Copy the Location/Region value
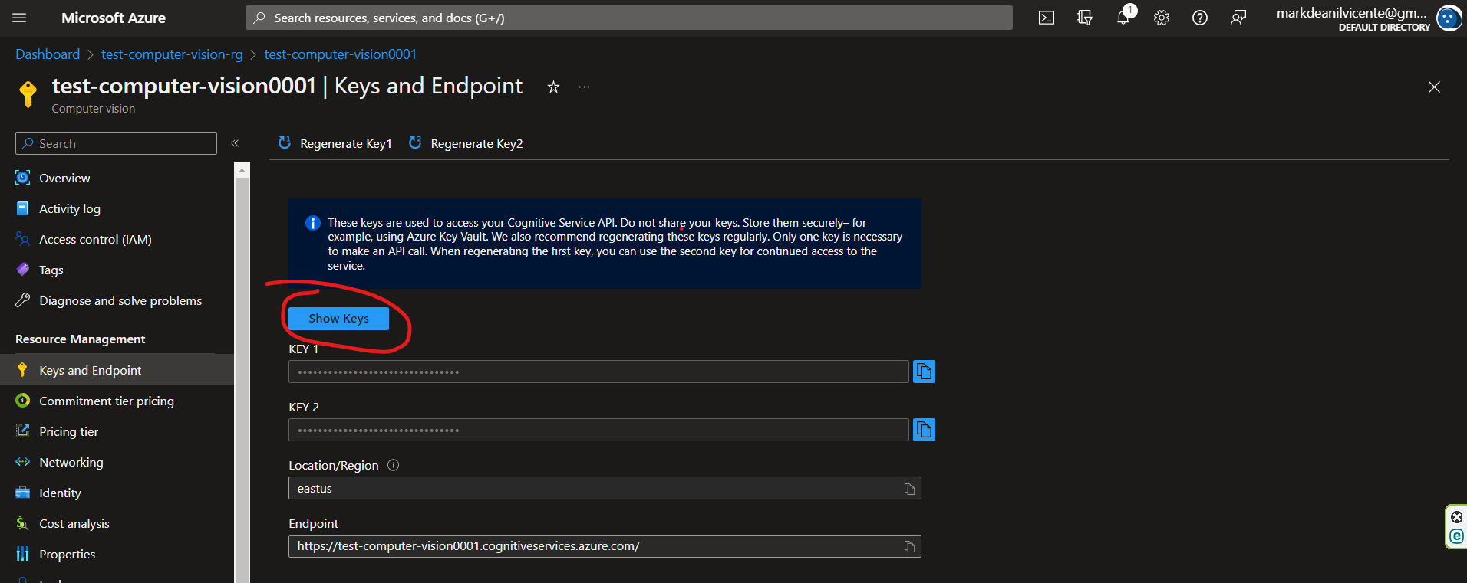 click(x=909, y=489)
